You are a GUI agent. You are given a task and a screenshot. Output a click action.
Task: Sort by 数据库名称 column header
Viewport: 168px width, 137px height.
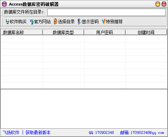coord(22,32)
